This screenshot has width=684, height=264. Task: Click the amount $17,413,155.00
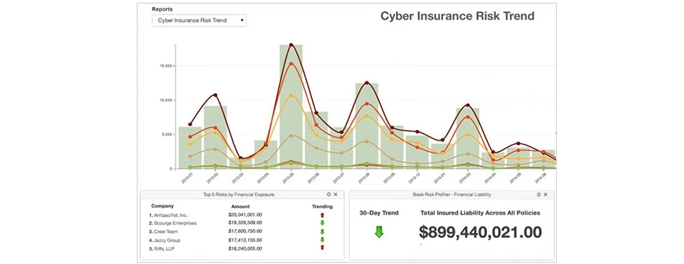click(x=245, y=239)
